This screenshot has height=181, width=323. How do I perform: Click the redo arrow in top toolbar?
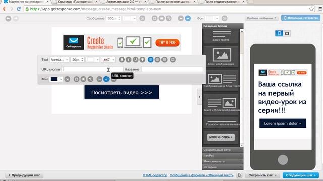pyautogui.click(x=16, y=19)
